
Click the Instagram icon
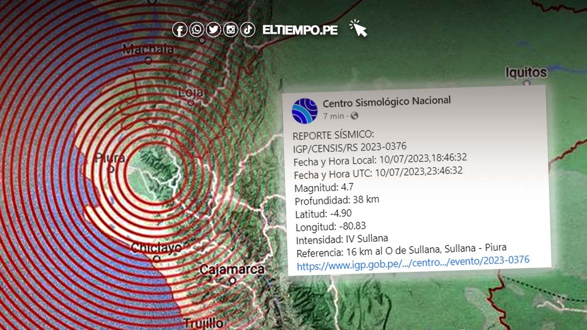click(x=230, y=29)
